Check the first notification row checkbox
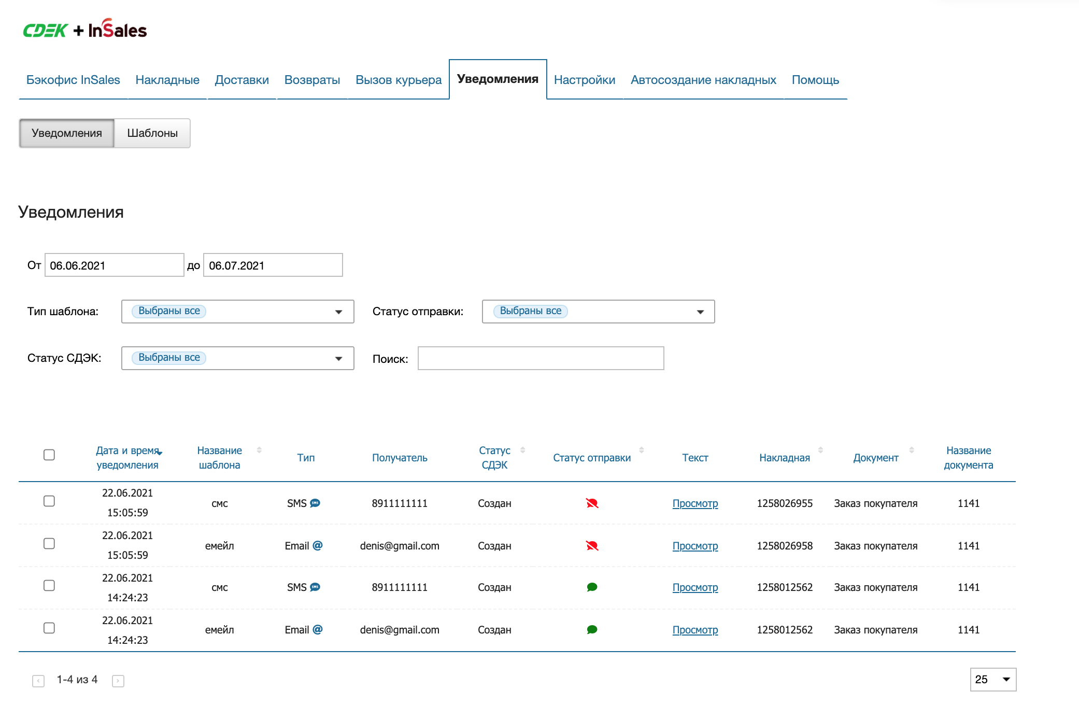Screen dimensions: 1079x705 (x=49, y=501)
